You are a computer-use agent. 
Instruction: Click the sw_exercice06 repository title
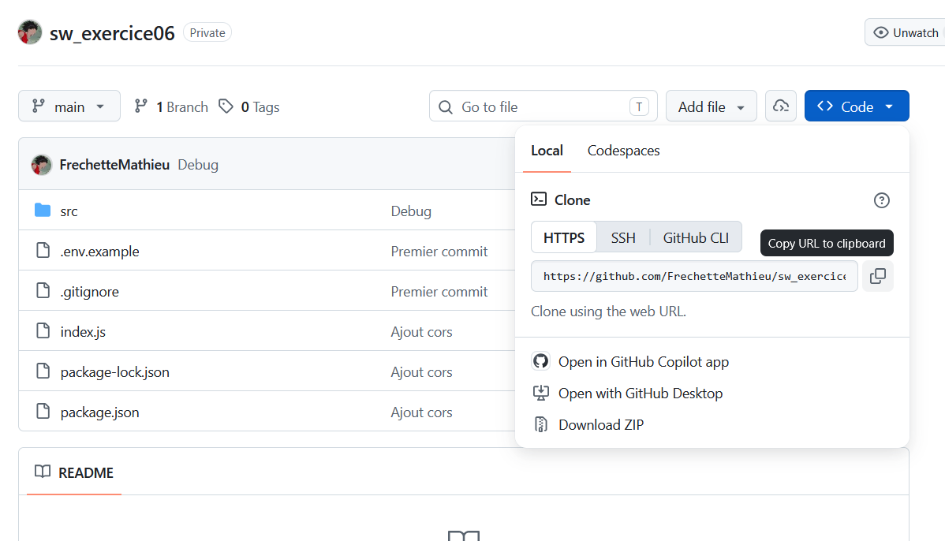pyautogui.click(x=112, y=33)
